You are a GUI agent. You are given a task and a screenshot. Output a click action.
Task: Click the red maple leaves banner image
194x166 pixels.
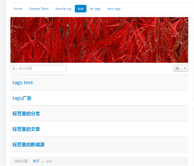99,40
